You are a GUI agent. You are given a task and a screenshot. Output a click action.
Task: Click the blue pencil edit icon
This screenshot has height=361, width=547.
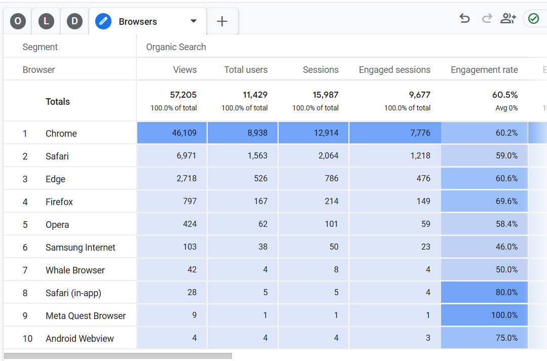(103, 21)
